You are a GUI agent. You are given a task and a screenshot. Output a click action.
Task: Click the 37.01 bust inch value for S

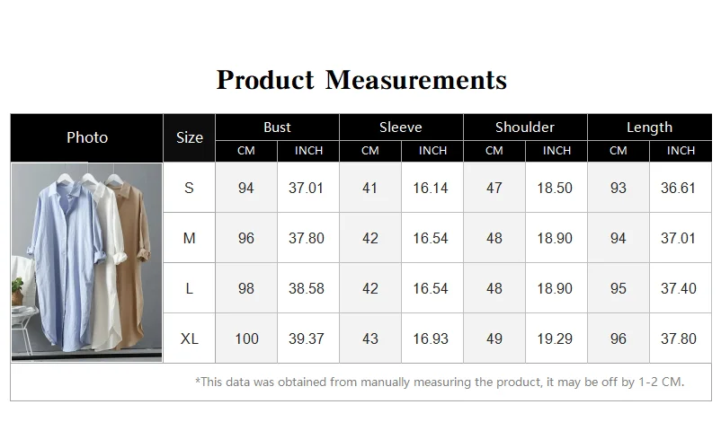(x=308, y=188)
